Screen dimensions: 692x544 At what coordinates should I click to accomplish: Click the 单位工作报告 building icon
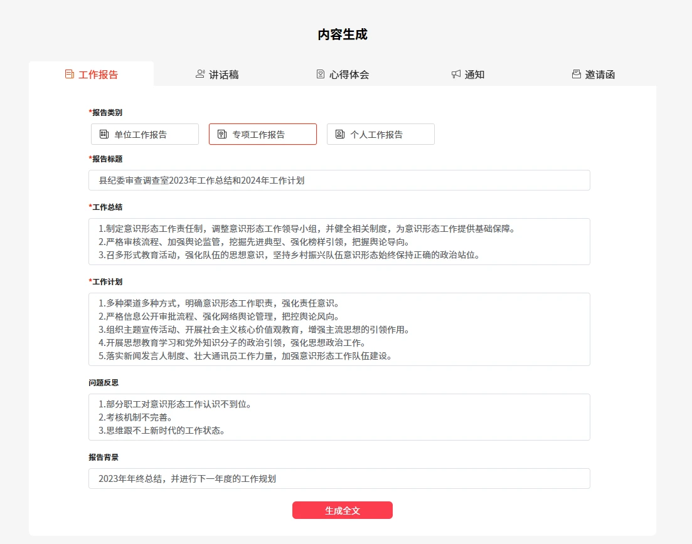pos(104,134)
